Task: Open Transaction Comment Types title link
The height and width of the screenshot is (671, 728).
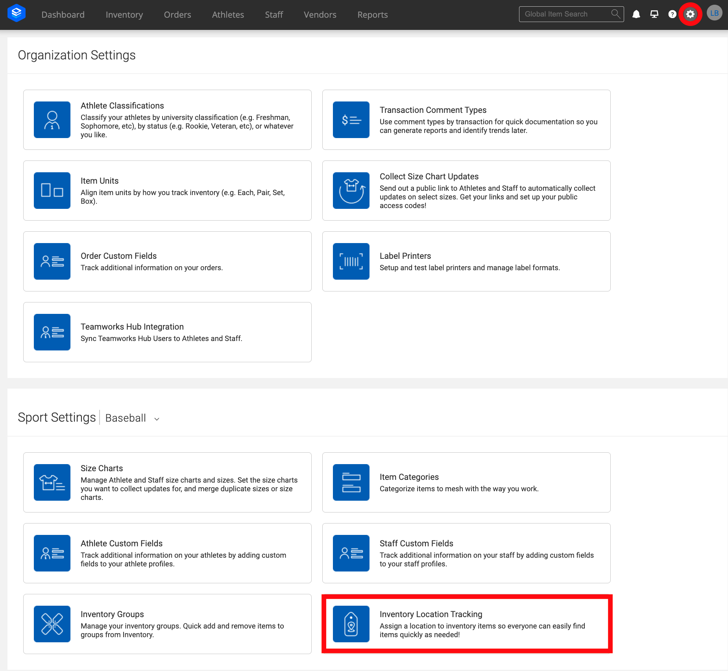Action: [x=433, y=110]
